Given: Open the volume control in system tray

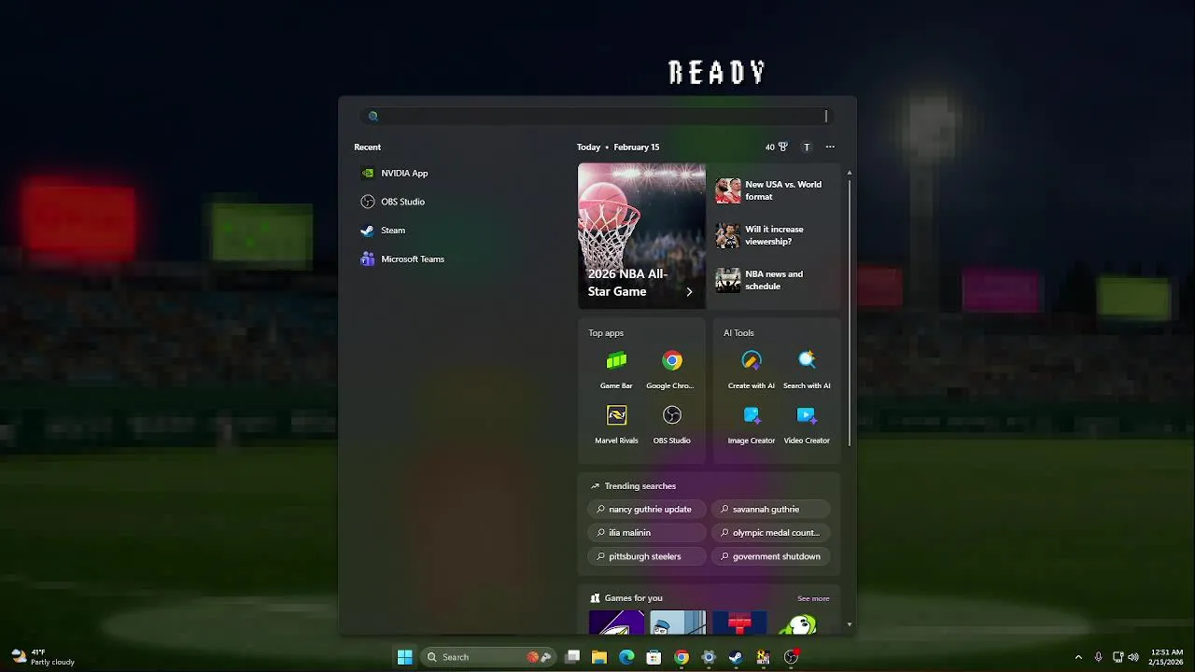Looking at the screenshot, I should point(1133,657).
